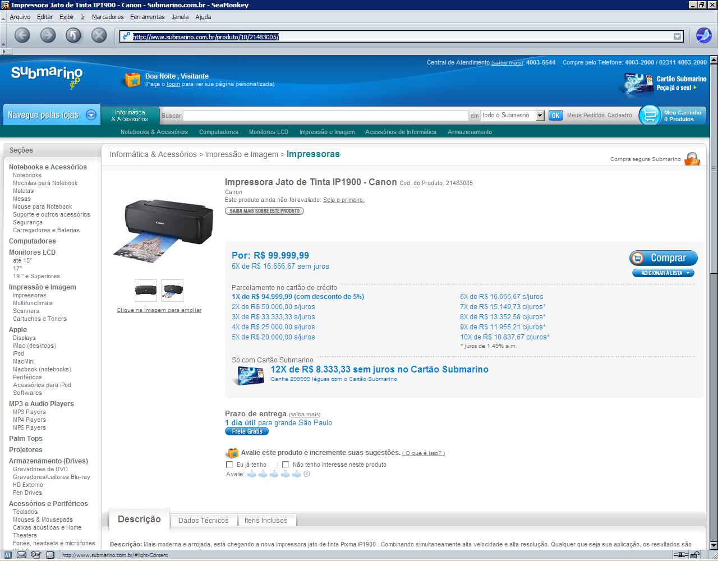Image resolution: width=718 pixels, height=561 pixels.
Task: Click 'Clique na imagem para ampliar' link
Action: [159, 310]
